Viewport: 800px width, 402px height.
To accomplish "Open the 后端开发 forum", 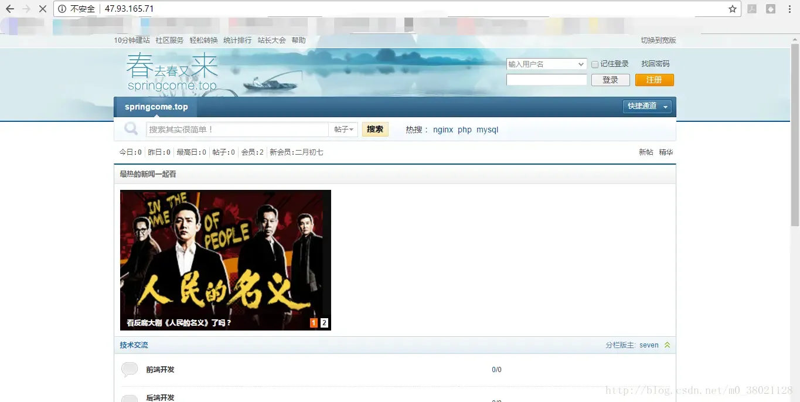I will 160,397.
